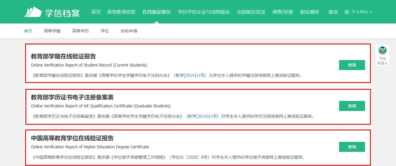
Task: Click the 学信档案 logo icon
Action: tap(33, 12)
